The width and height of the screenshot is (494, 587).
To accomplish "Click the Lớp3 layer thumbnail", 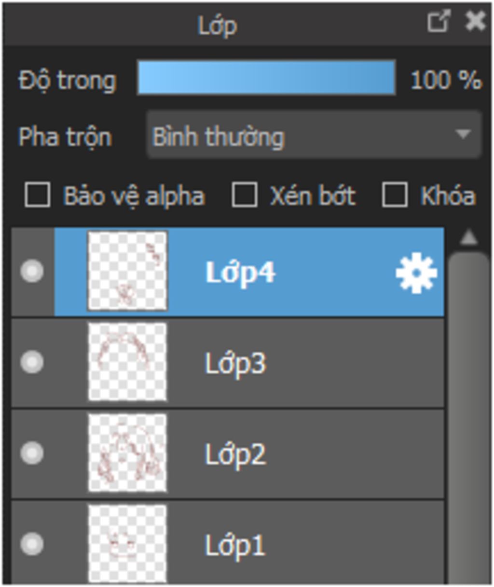I will 127,362.
